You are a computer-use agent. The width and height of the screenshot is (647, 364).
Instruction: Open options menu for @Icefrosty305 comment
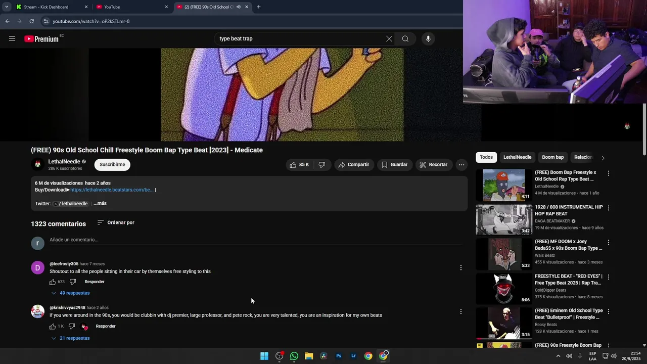point(461,267)
